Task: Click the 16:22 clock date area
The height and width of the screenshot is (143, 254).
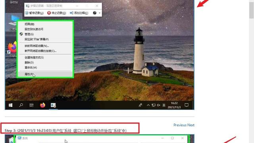Action: tap(174, 105)
